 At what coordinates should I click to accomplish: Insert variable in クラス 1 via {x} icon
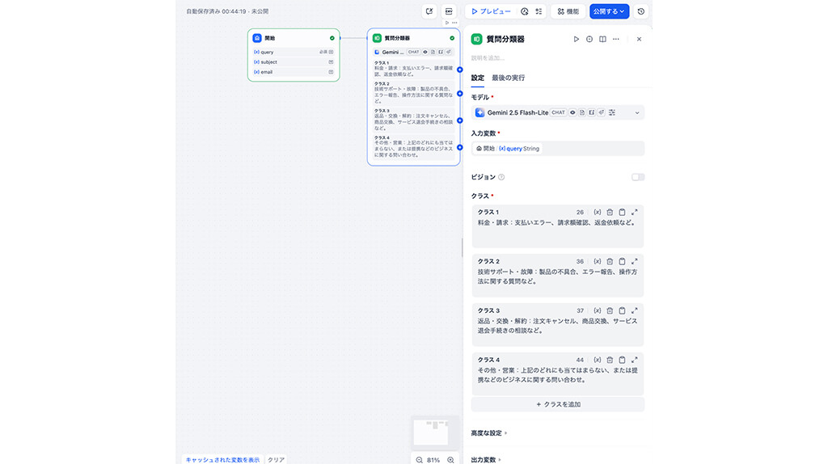tap(598, 213)
